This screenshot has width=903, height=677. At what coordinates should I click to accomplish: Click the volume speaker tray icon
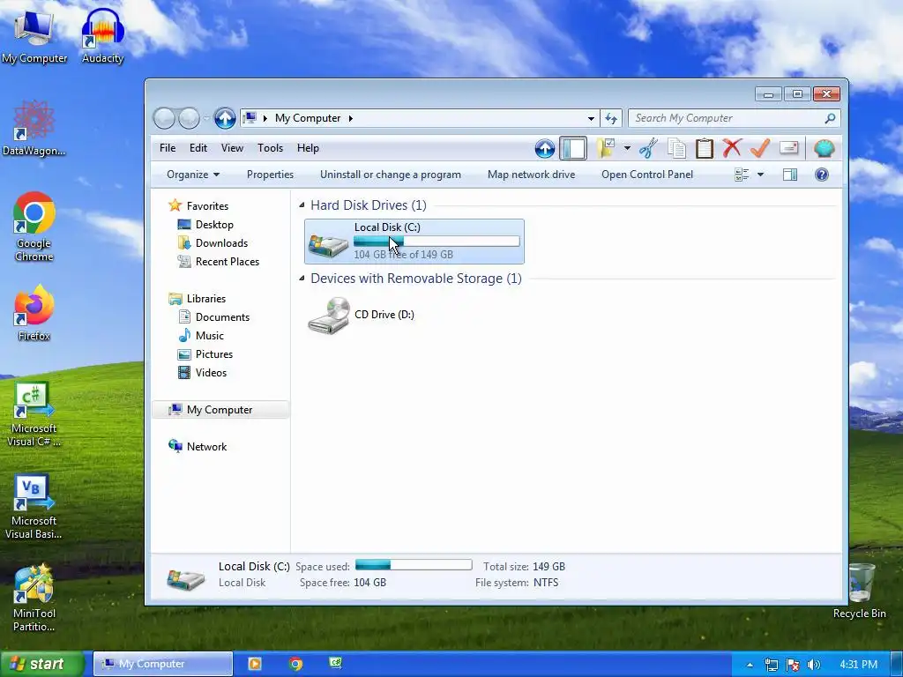click(813, 665)
